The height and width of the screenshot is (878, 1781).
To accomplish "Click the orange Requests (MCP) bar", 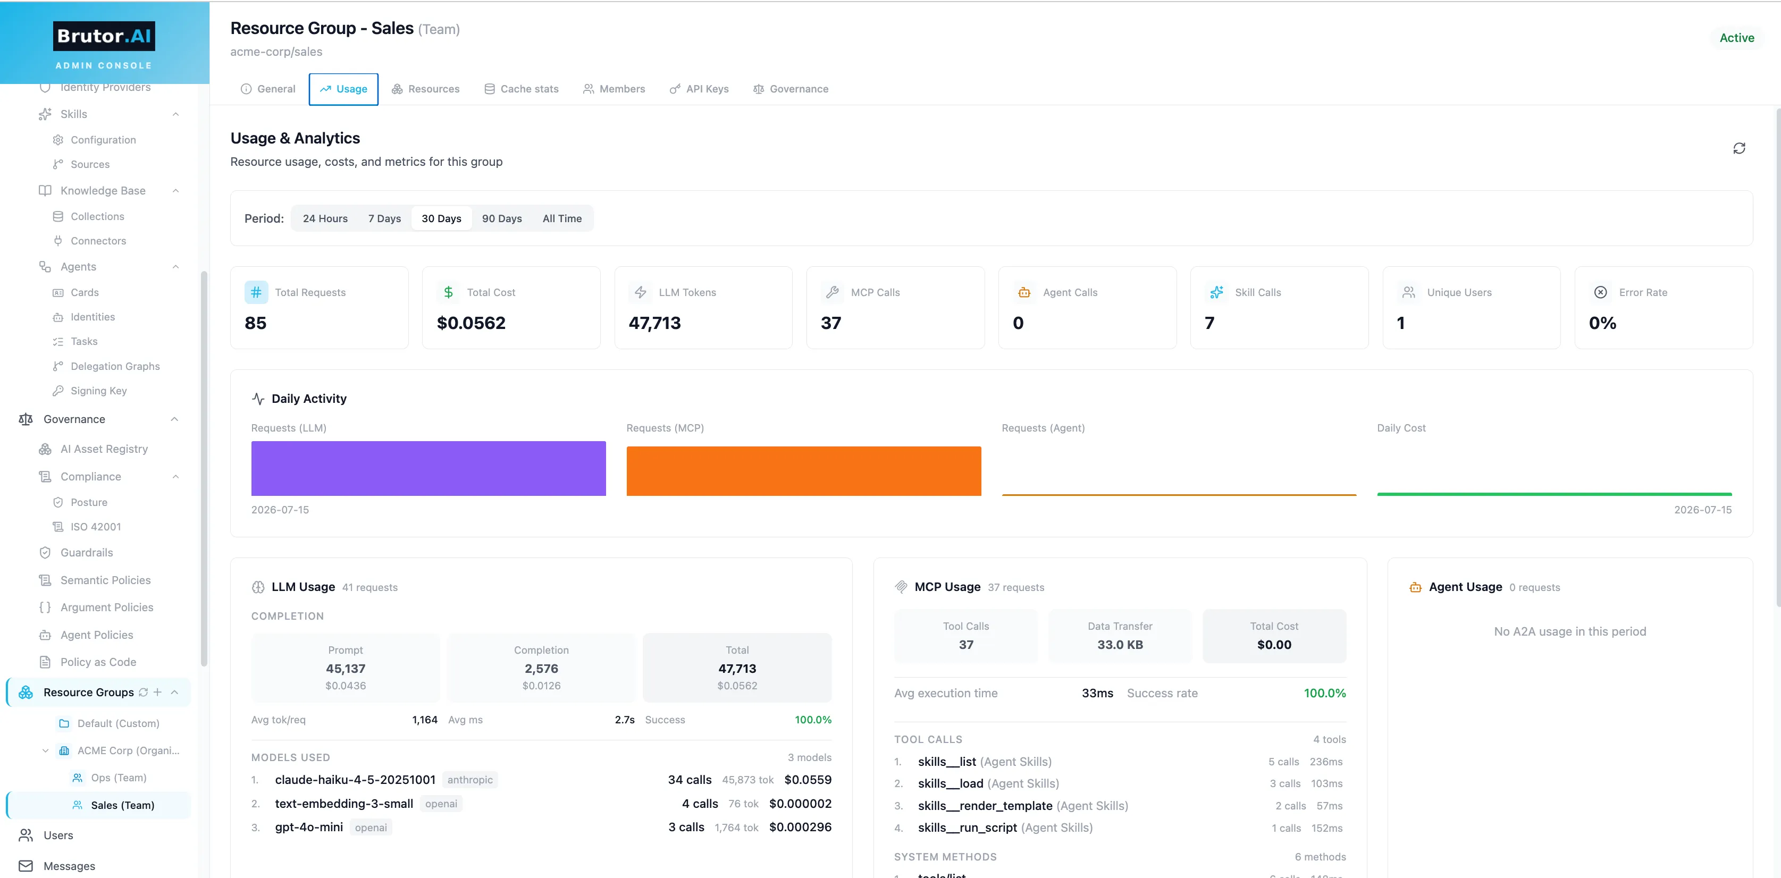I will 803,471.
